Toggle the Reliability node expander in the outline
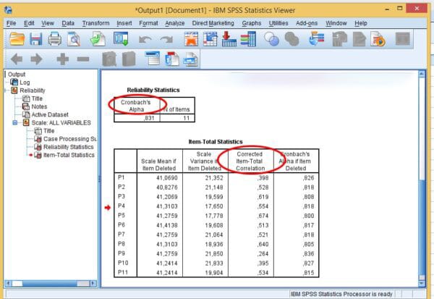The width and height of the screenshot is (434, 299). [x=5, y=90]
